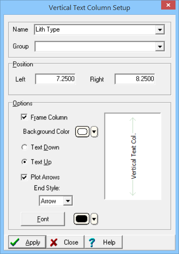Expand the Name dropdown list
Screen dimensions: 179x254
pos(160,30)
